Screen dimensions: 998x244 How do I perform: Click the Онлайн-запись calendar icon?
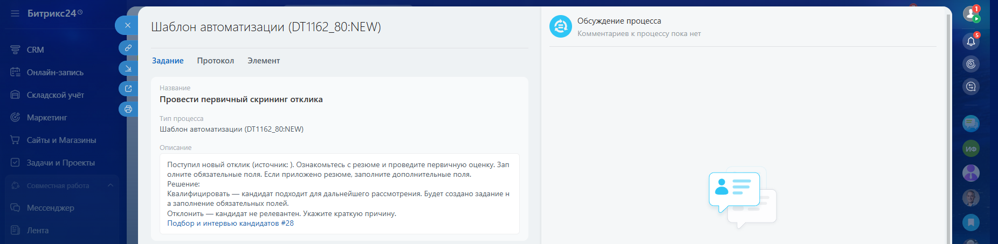[15, 72]
